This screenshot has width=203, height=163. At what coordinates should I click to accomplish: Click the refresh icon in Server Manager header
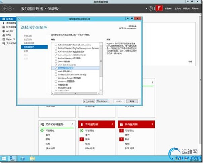pyautogui.click(x=151, y=9)
